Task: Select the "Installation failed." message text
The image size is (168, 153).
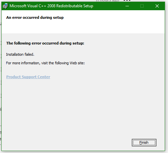Action: pos(20,54)
